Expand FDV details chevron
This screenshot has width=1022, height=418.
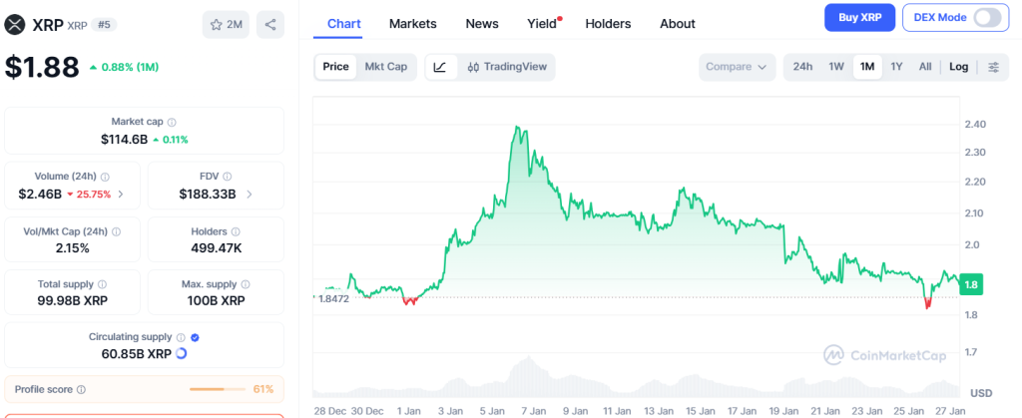coord(250,194)
